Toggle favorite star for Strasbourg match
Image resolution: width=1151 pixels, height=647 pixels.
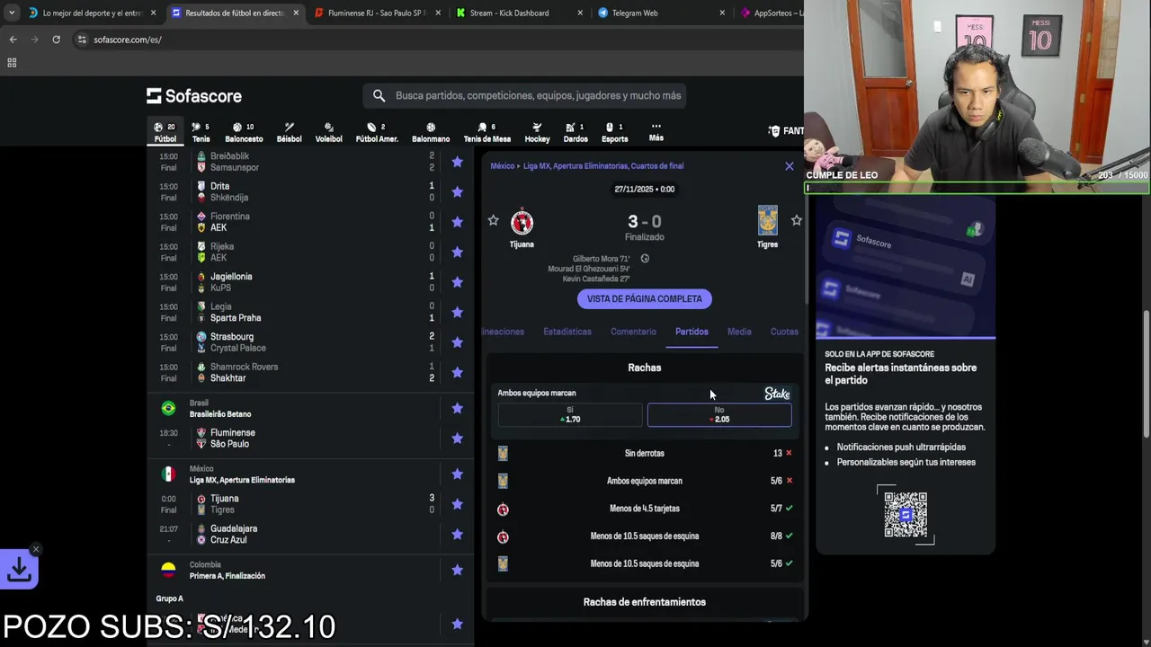457,342
